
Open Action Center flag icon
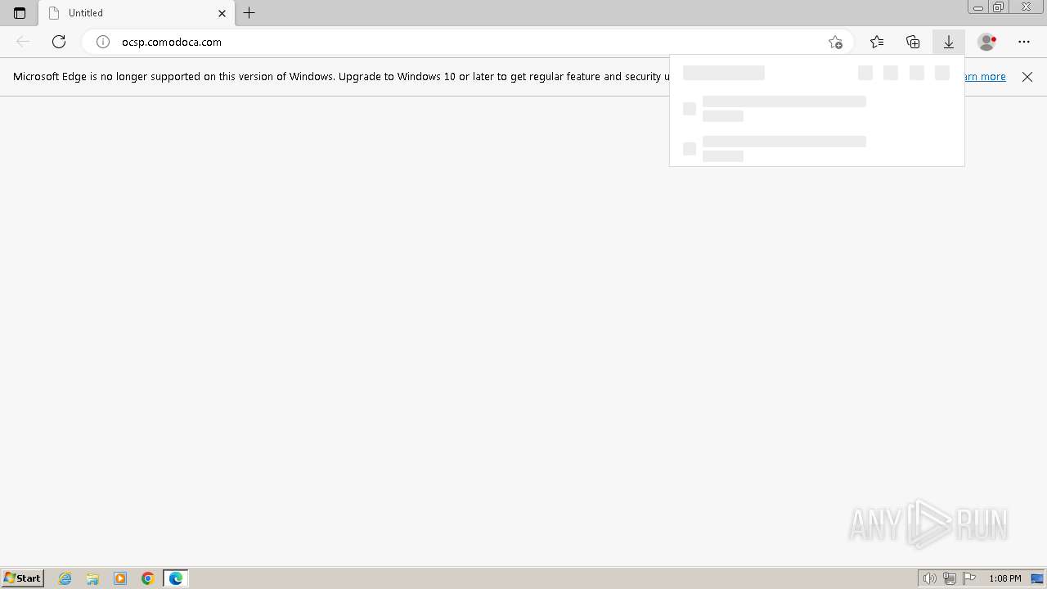(969, 579)
